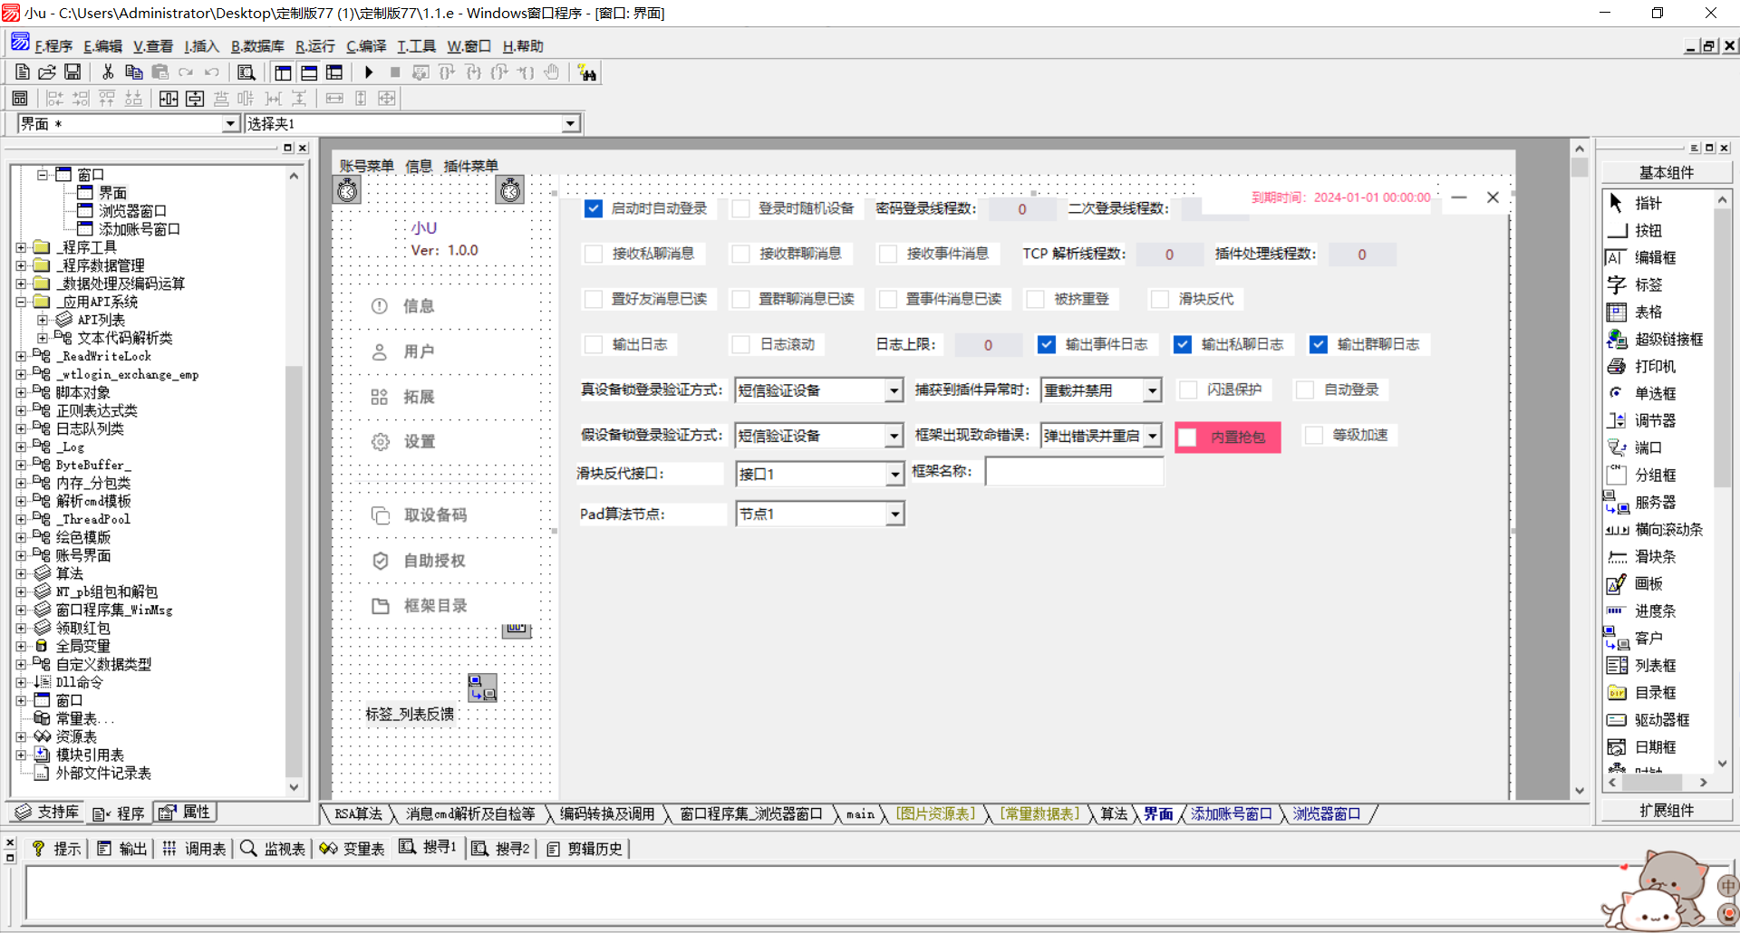Select the 超级链接框 component icon
The height and width of the screenshot is (933, 1740).
pyautogui.click(x=1617, y=340)
